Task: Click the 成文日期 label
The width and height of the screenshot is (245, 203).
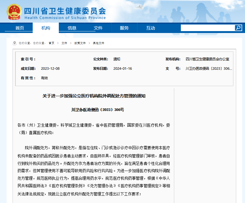Action: [28, 69]
